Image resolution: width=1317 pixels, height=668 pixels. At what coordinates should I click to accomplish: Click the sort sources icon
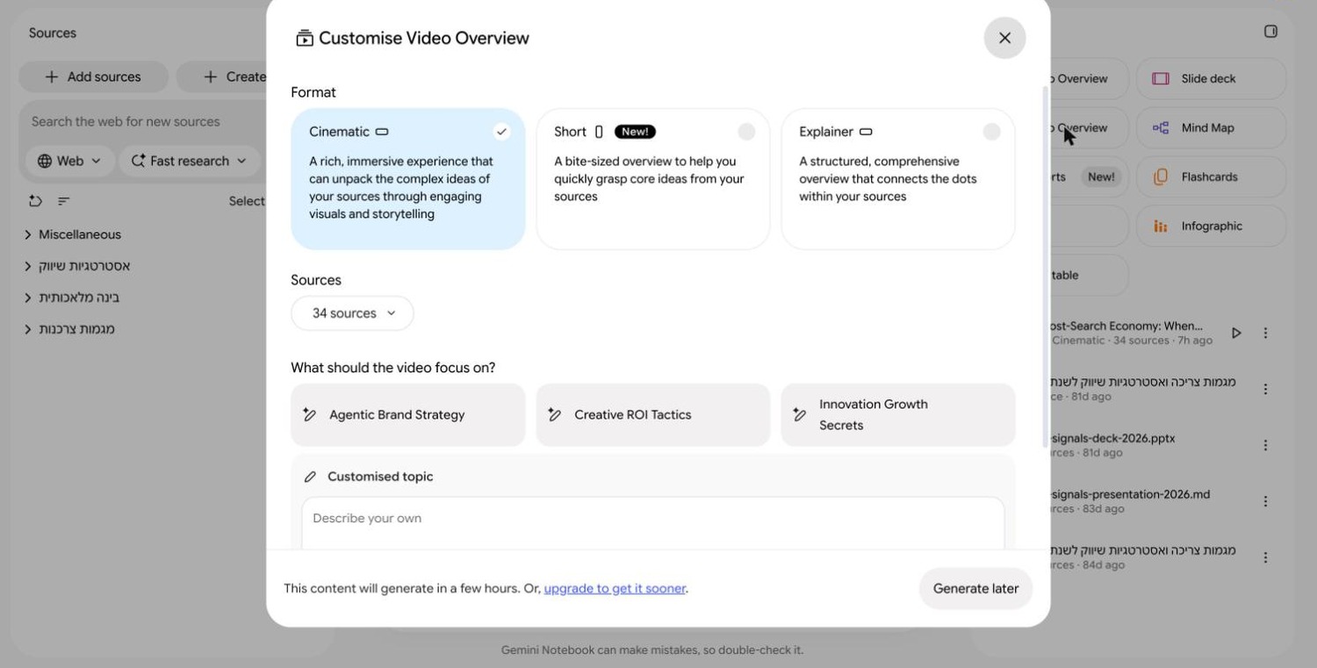click(63, 201)
